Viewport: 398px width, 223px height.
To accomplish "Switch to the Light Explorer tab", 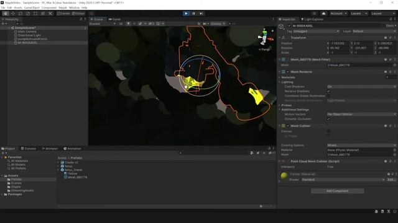I will tap(312, 19).
